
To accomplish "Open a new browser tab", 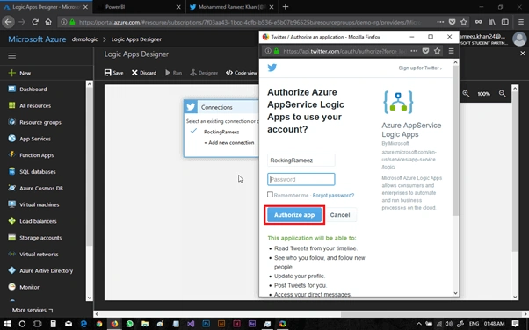I will tap(286, 7).
